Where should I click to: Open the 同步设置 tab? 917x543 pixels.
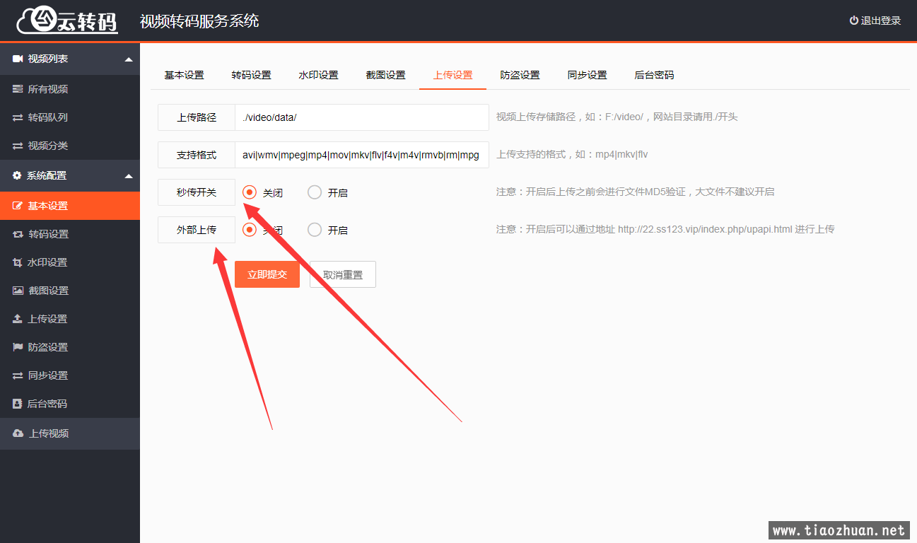coord(587,75)
